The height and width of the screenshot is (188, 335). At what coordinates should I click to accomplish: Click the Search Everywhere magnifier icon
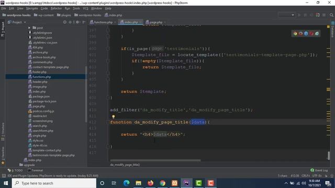tap(331, 15)
